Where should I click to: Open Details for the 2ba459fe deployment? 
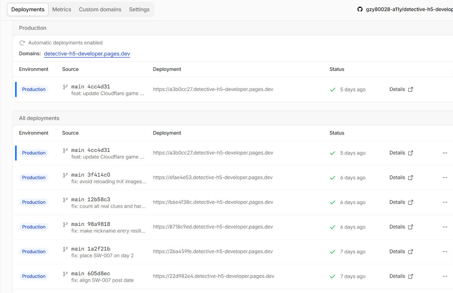click(397, 251)
